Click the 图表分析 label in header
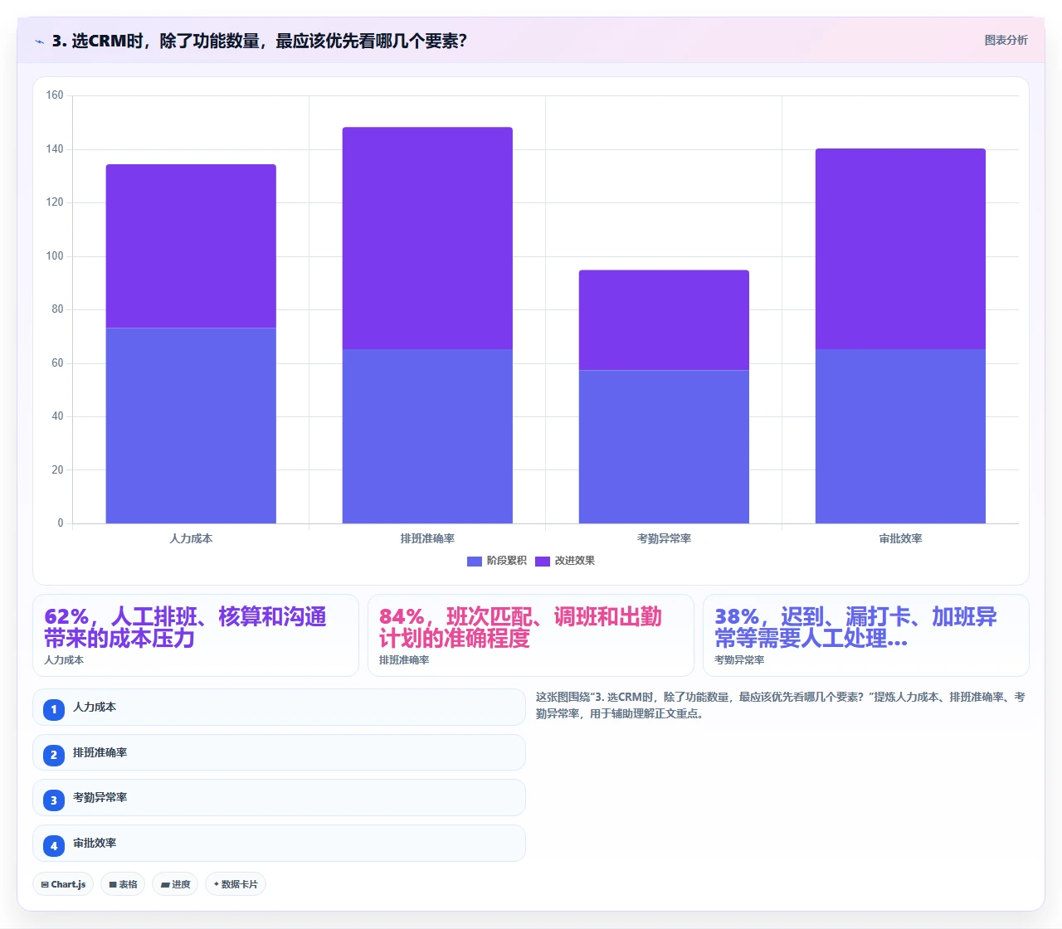The image size is (1062, 929). 1006,40
